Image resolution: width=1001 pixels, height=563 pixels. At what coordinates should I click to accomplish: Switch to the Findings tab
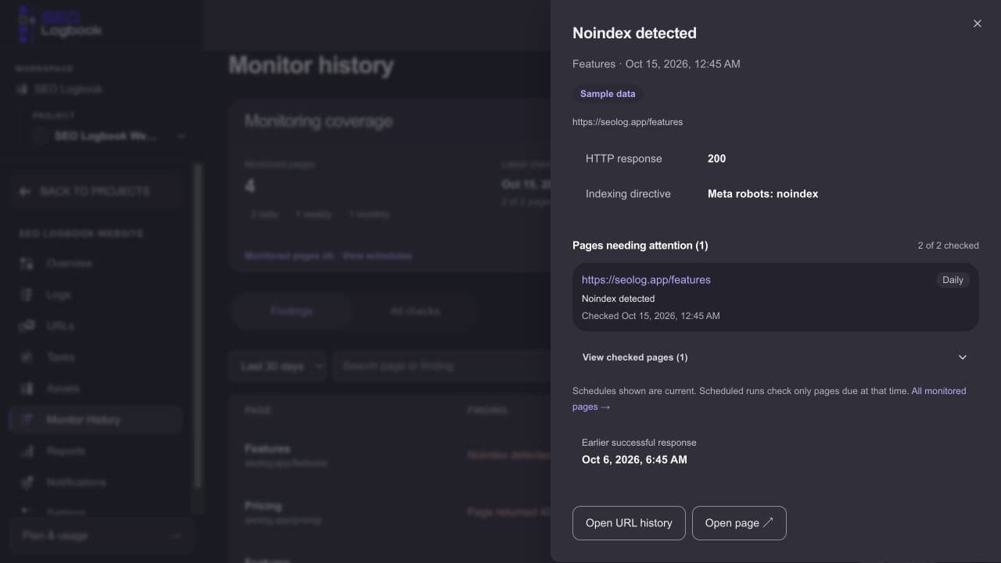coord(291,311)
